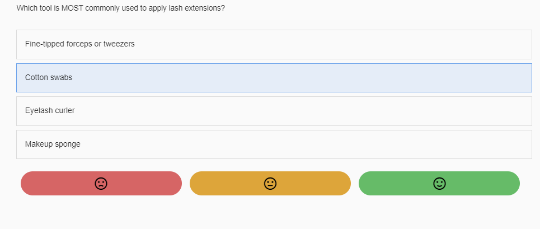
Task: Rate the answer with the smiling emoji
Action: coord(439,184)
